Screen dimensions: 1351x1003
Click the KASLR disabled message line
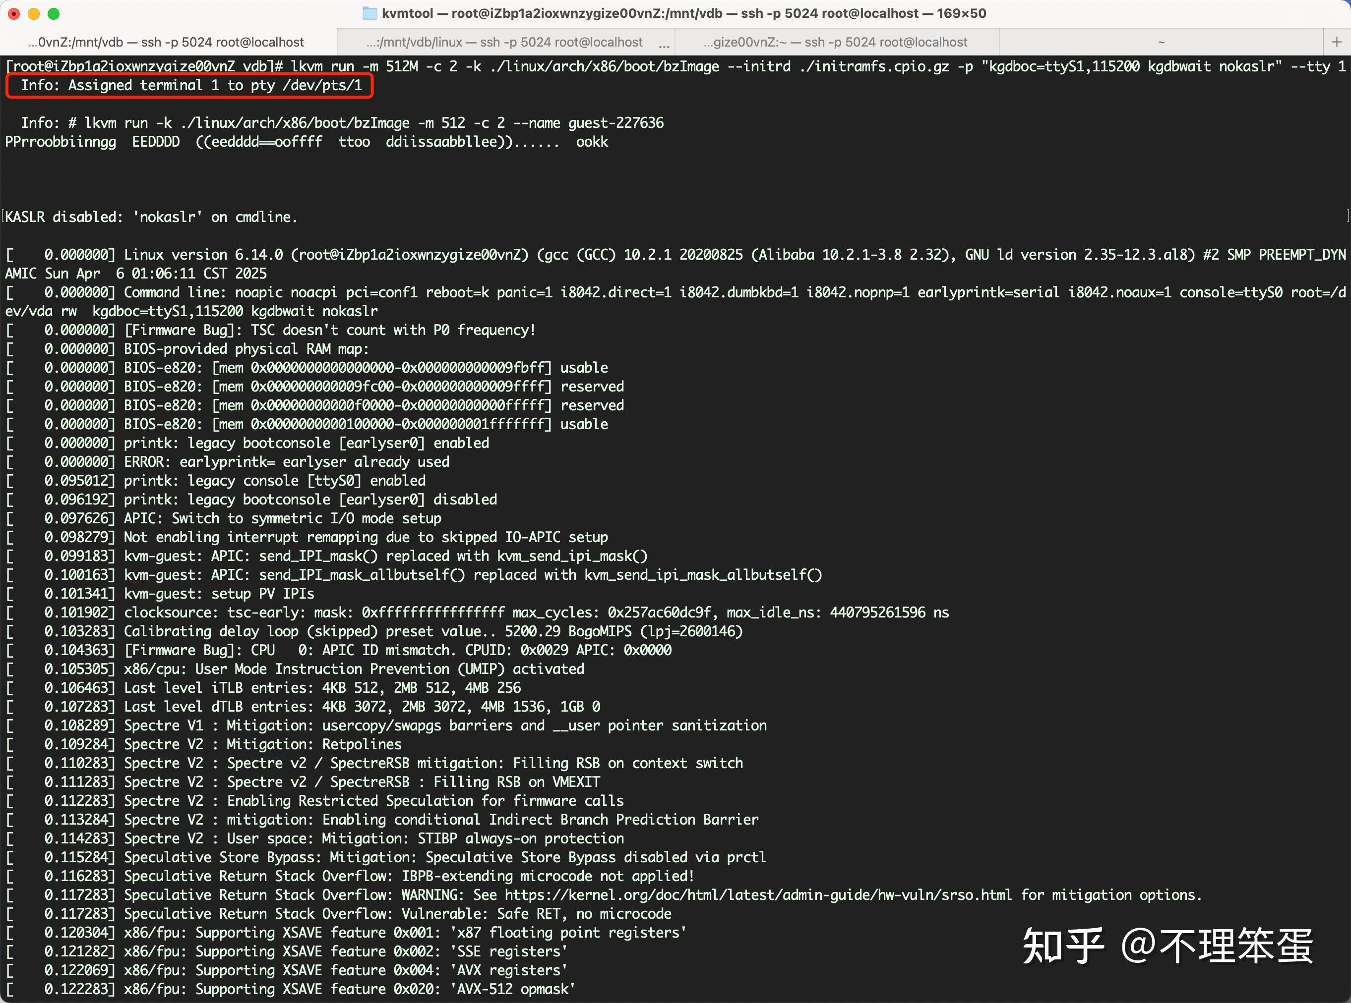(x=149, y=217)
